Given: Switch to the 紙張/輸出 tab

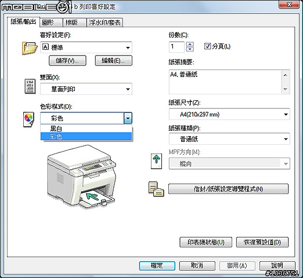Looking at the screenshot, I should [23, 22].
